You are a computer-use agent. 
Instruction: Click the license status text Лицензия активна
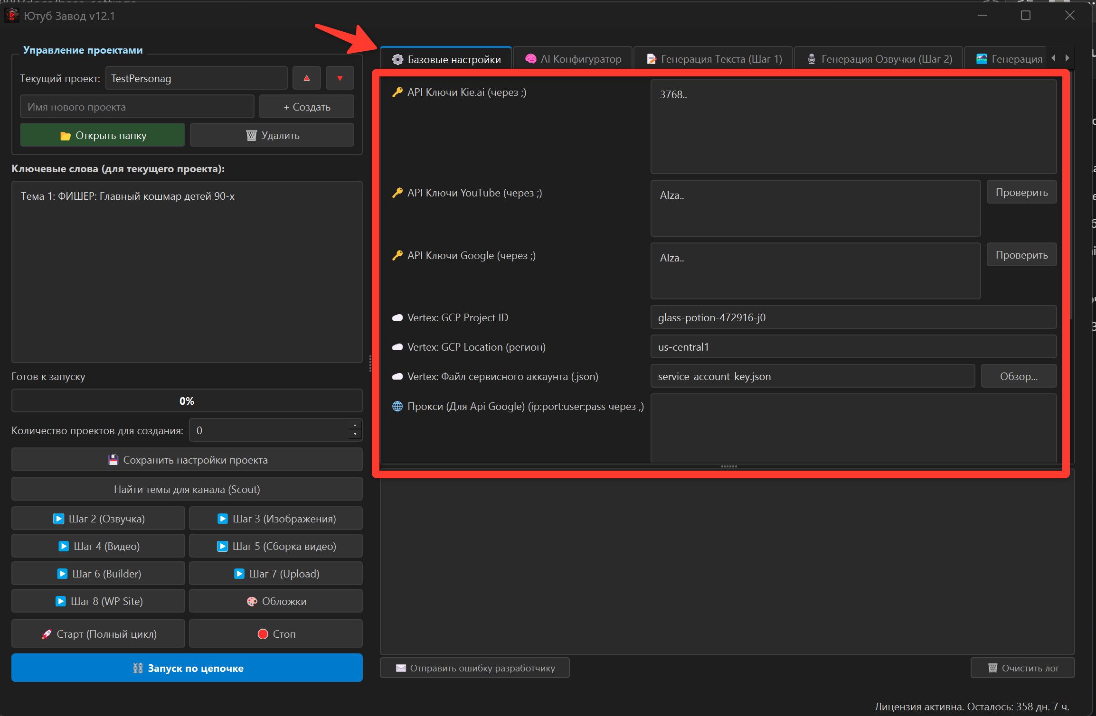pos(972,707)
